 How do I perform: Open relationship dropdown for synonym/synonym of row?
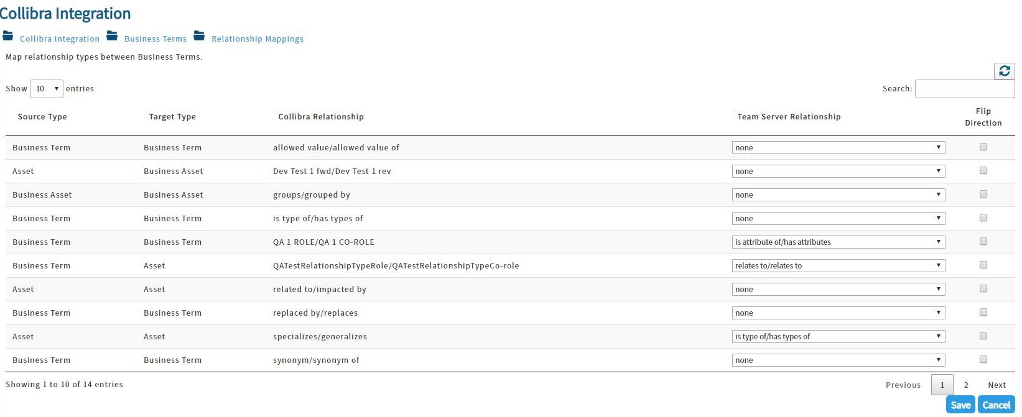tap(839, 360)
